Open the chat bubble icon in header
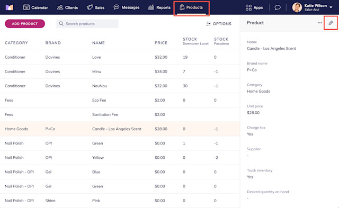 pyautogui.click(x=278, y=7)
